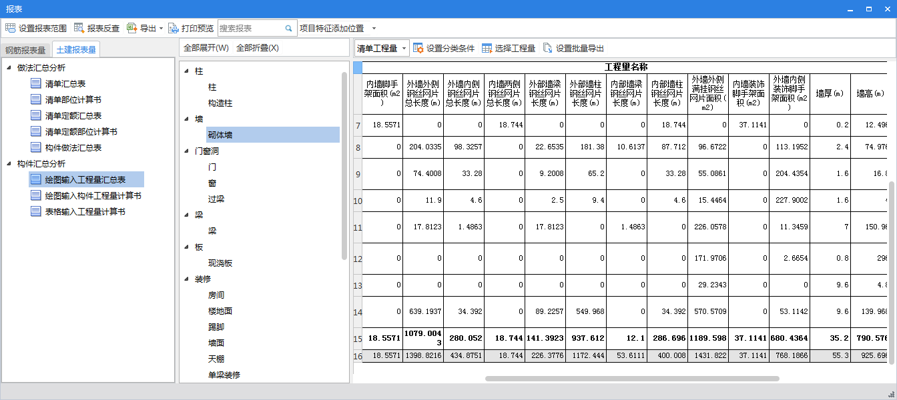Click cell with value 570.5709
897x400 pixels.
[x=708, y=312]
